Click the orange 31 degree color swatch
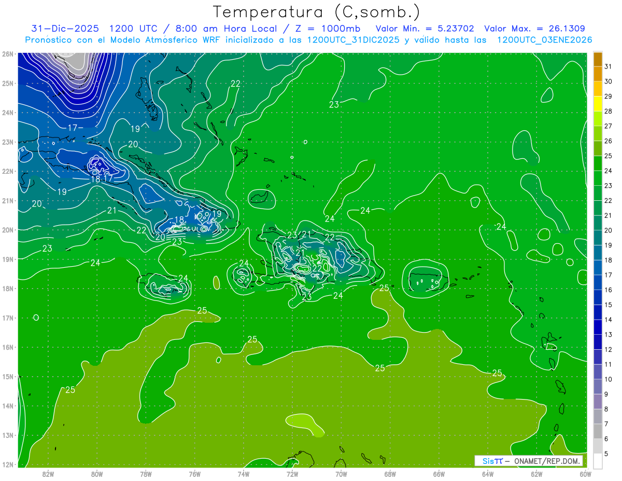Image resolution: width=622 pixels, height=481 pixels. (598, 59)
